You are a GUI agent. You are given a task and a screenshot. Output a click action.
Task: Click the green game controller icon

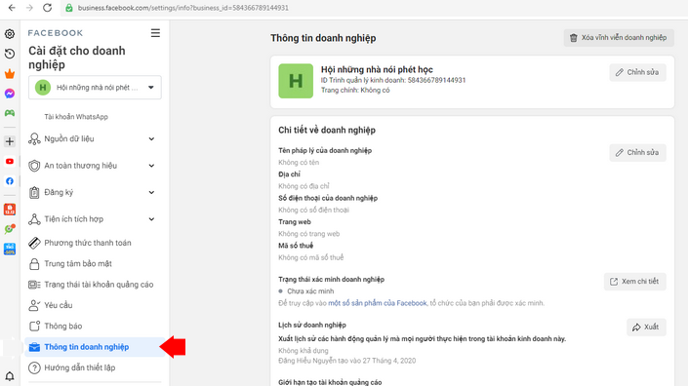[x=10, y=113]
